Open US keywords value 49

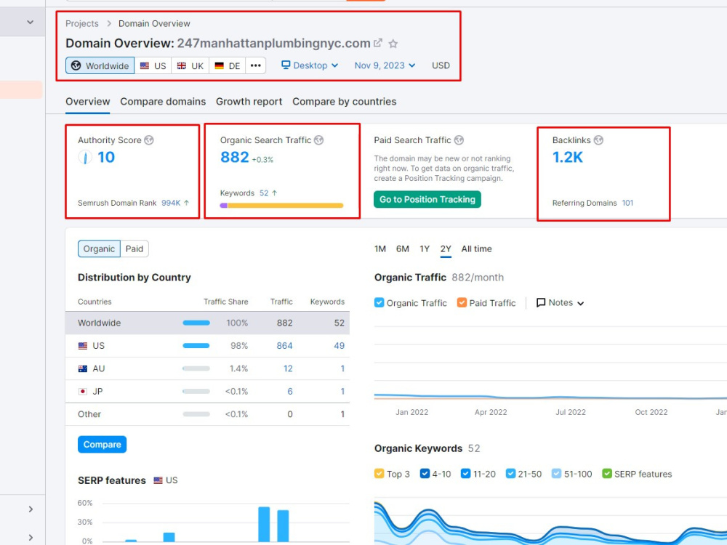(339, 346)
